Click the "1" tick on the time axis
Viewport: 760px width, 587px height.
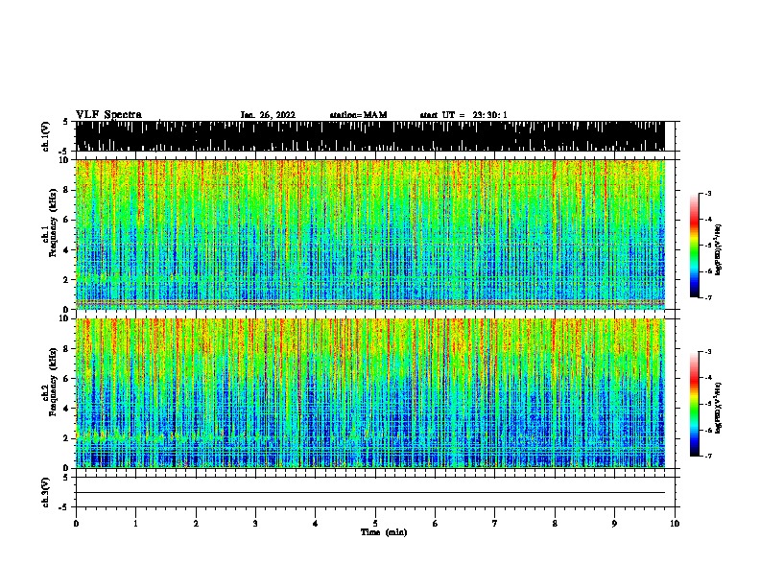click(135, 524)
